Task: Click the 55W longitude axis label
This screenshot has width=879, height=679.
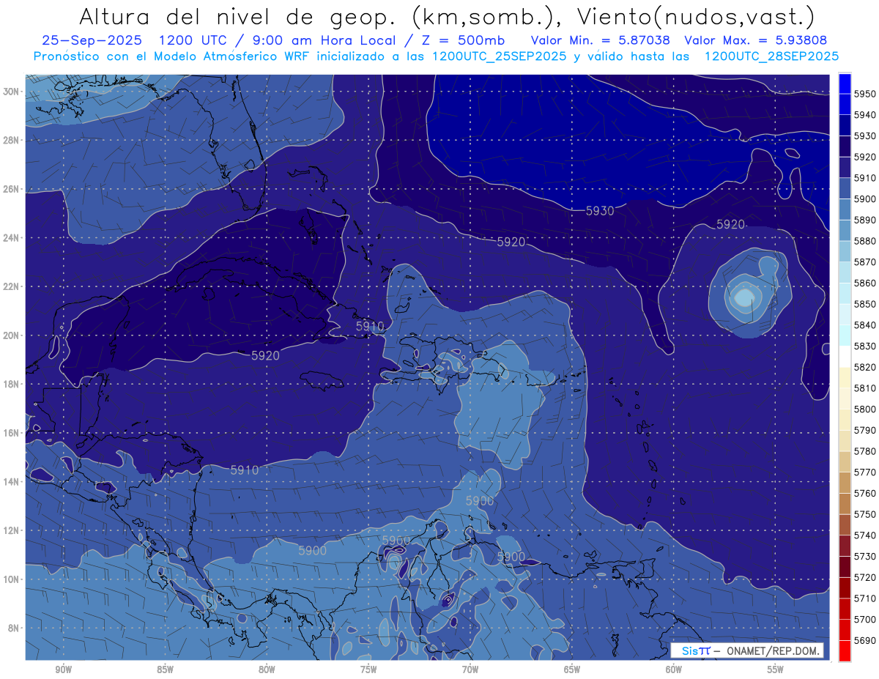Action: click(775, 670)
